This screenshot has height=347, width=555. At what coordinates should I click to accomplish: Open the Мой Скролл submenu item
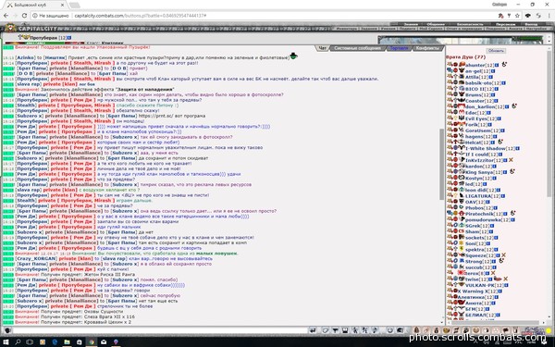pos(431,29)
